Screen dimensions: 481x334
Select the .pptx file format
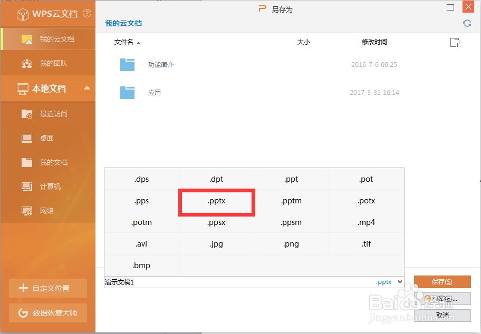click(216, 201)
